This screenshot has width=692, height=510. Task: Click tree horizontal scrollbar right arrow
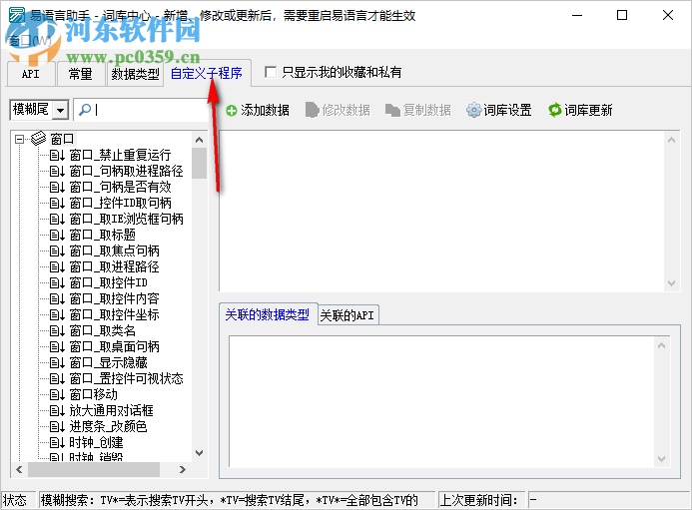[x=183, y=469]
